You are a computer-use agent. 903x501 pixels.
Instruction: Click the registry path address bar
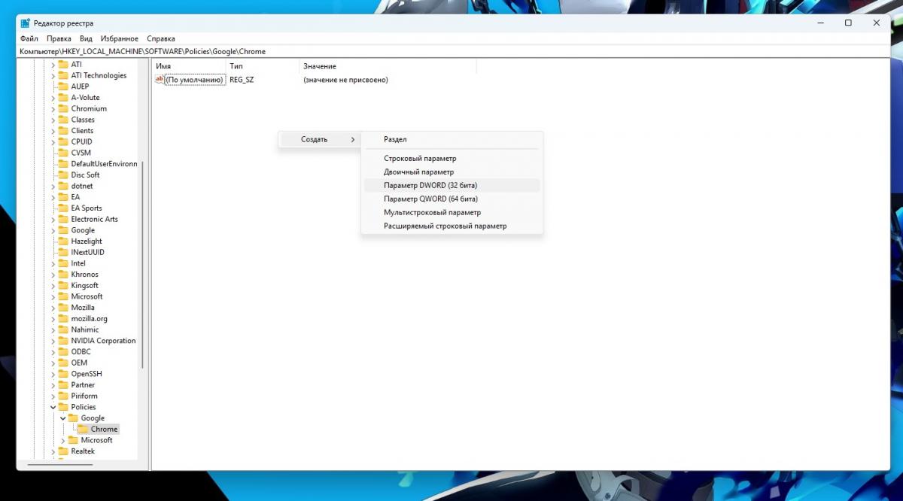click(x=451, y=51)
